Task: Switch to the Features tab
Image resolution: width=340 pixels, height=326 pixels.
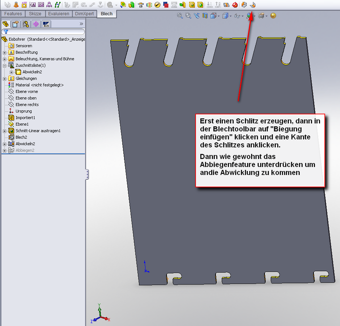Action: click(x=13, y=14)
